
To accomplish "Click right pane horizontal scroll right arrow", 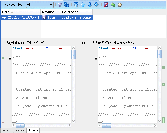I will [155, 125].
